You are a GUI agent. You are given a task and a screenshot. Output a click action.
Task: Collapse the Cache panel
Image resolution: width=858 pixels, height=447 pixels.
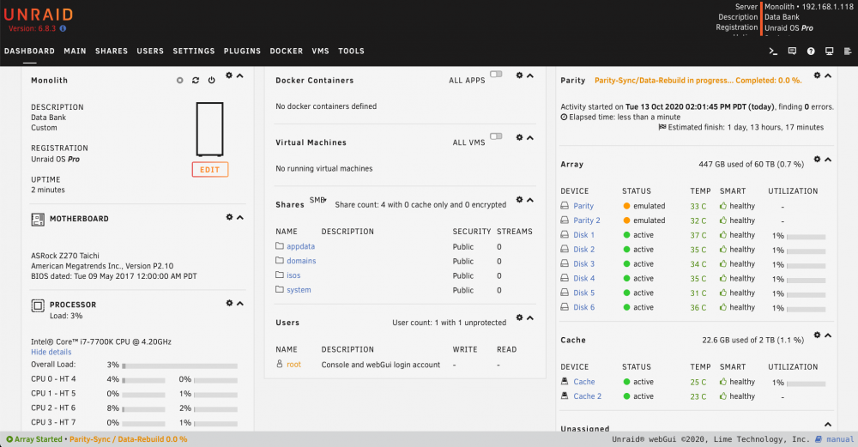(x=828, y=335)
